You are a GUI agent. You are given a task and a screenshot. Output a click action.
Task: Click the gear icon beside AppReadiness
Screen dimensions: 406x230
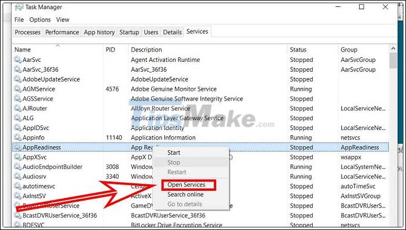(17, 147)
